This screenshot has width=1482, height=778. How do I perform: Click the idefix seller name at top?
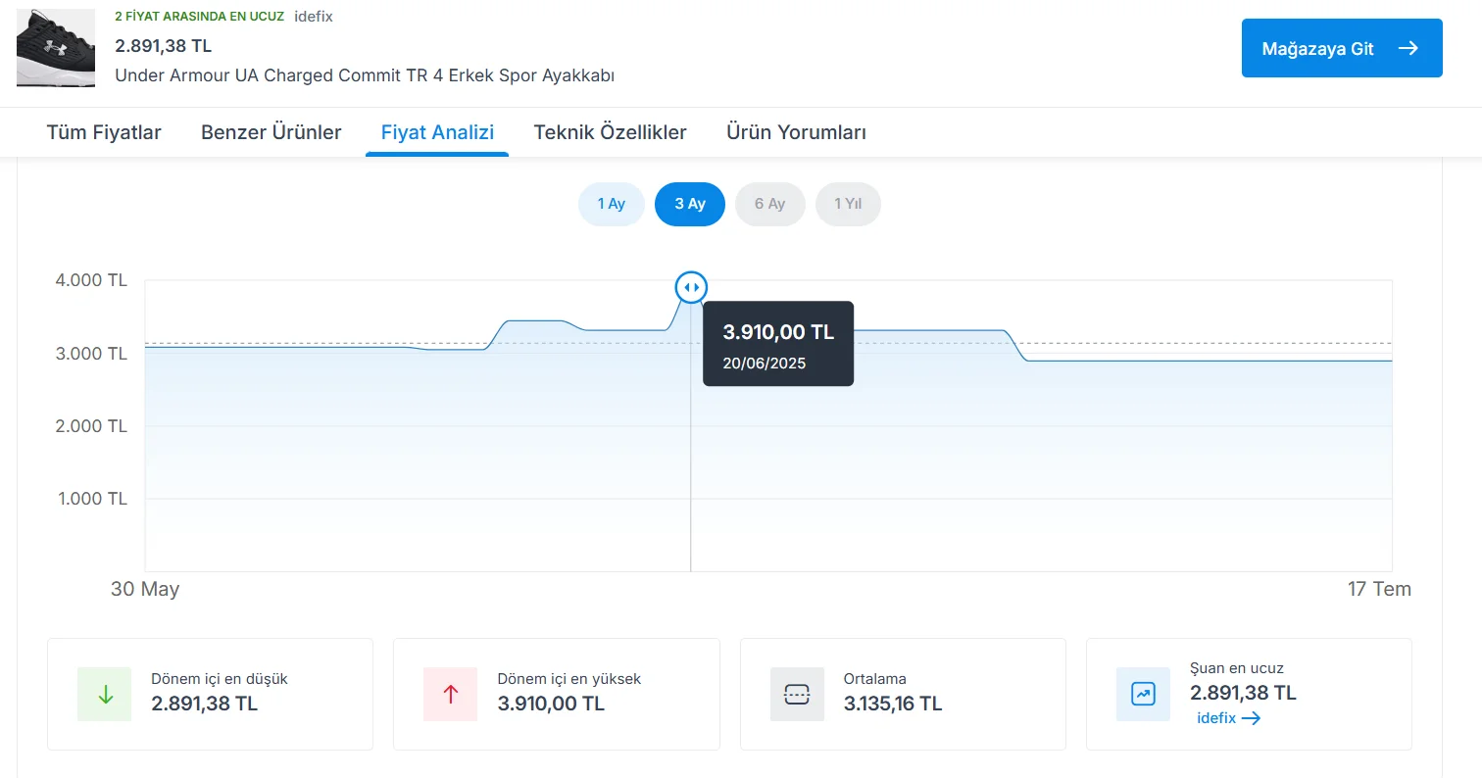pyautogui.click(x=314, y=17)
